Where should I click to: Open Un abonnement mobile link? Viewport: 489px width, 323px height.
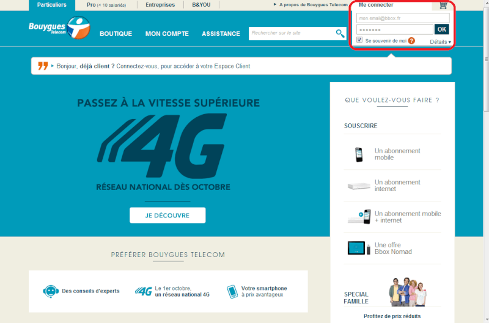pos(397,154)
